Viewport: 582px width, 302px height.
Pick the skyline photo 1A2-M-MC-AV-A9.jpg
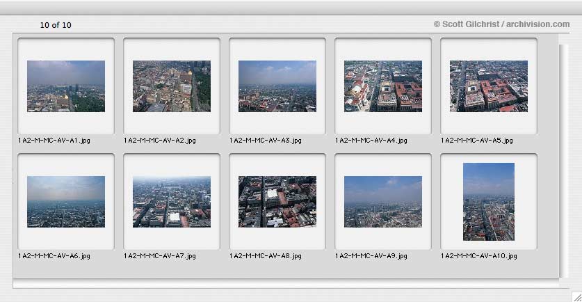[x=383, y=202]
